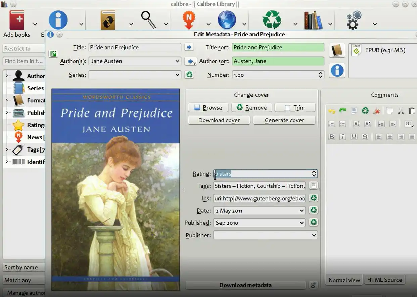Viewport: 417px width, 297px height.
Task: Toggle bold in comments editor
Action: pos(332,137)
